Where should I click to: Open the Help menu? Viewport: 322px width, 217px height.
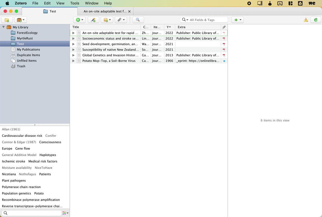coord(108,3)
